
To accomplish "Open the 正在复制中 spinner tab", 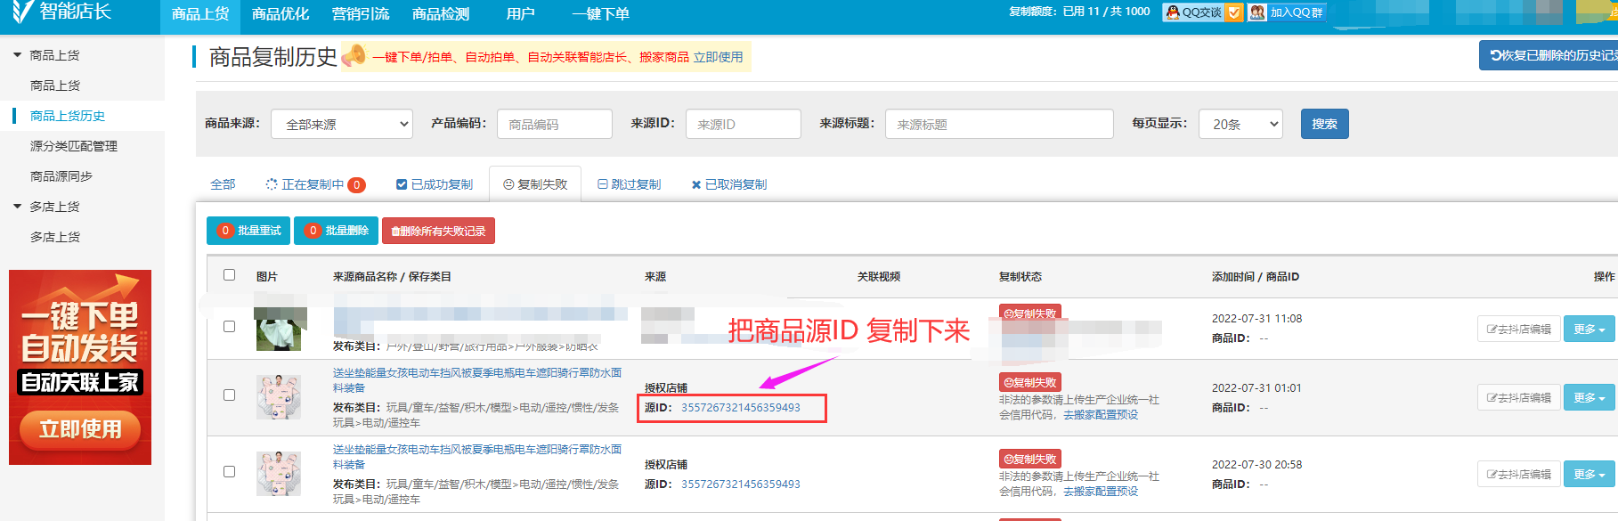I will pyautogui.click(x=313, y=184).
